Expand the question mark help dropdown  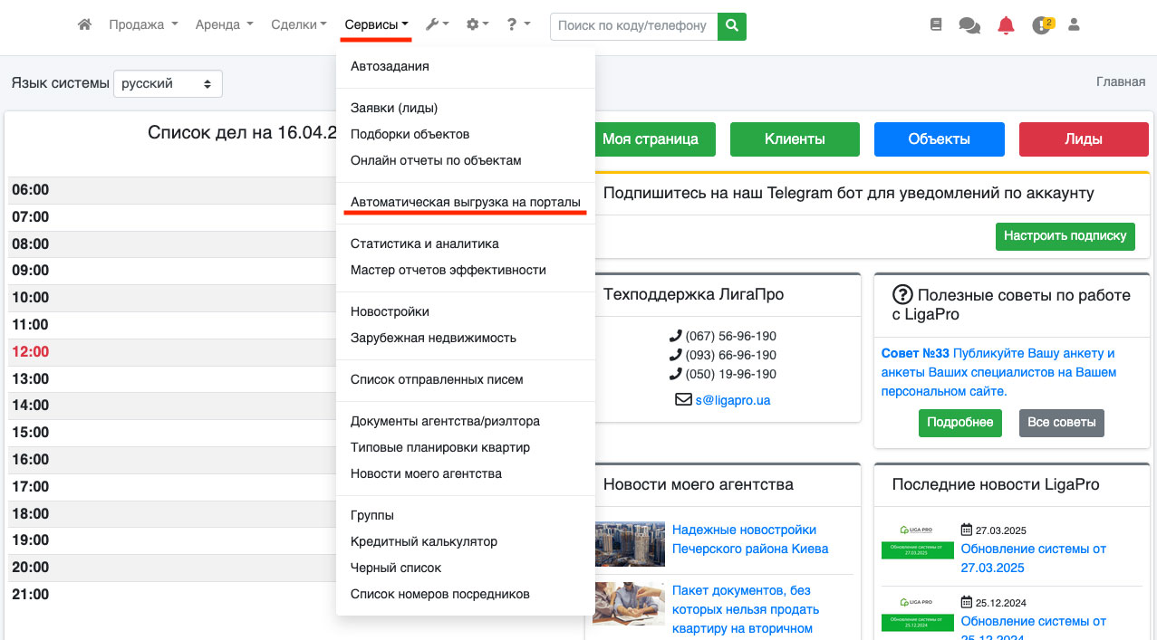tap(518, 25)
